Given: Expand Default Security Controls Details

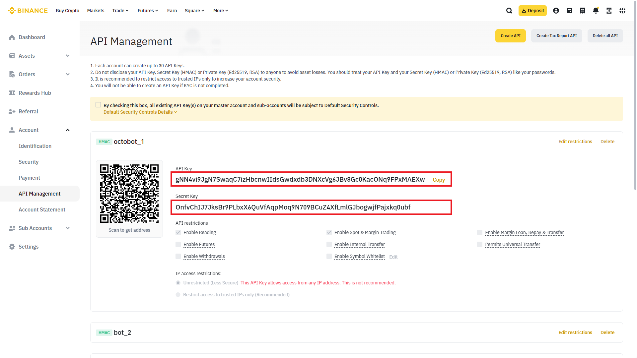Looking at the screenshot, I should pos(140,112).
